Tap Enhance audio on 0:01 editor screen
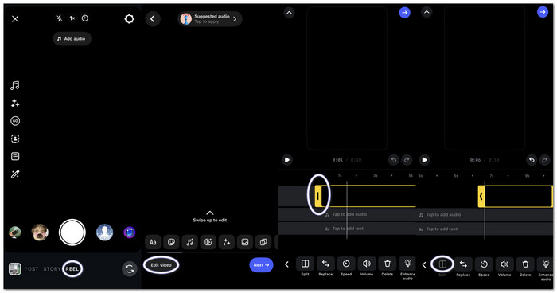The height and width of the screenshot is (293, 557). click(407, 268)
